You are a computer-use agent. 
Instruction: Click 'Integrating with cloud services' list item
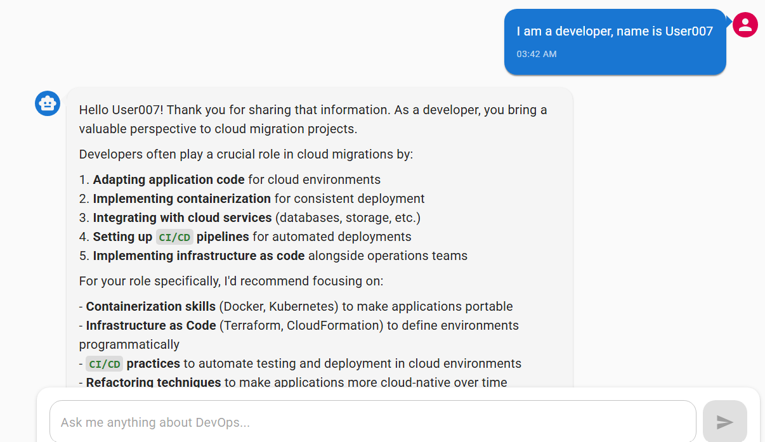(x=183, y=218)
